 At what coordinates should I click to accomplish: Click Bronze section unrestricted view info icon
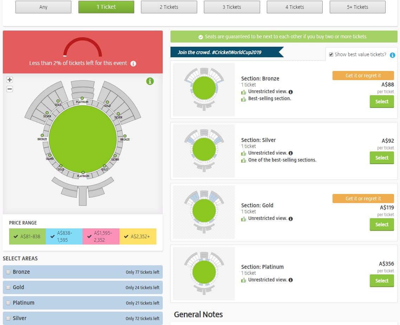click(291, 92)
